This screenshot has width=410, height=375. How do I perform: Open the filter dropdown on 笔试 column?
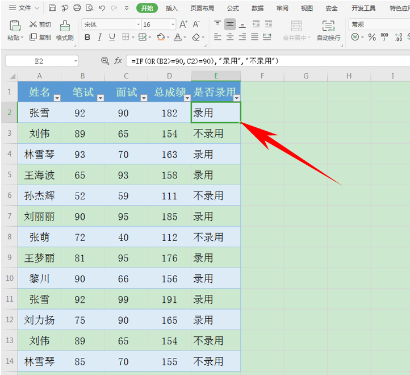coord(101,98)
